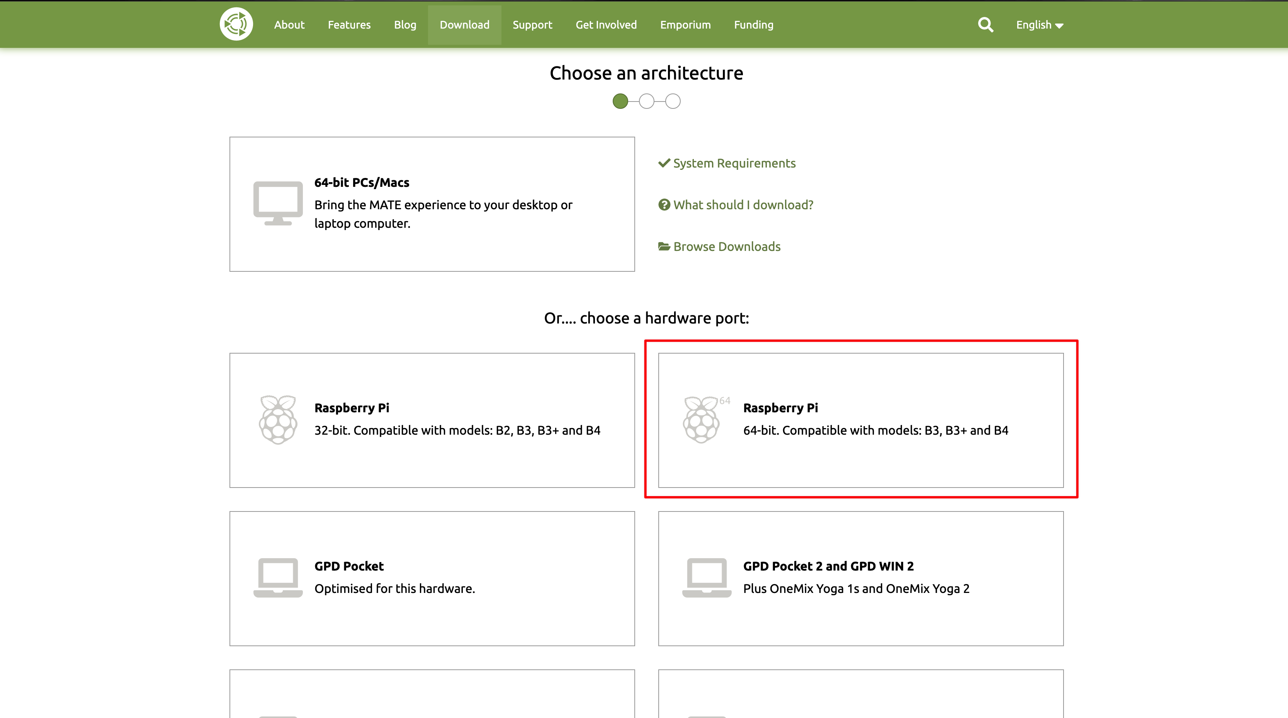The image size is (1288, 718).
Task: Choose the 64-bit PCs/Macs architecture card
Action: [x=432, y=204]
